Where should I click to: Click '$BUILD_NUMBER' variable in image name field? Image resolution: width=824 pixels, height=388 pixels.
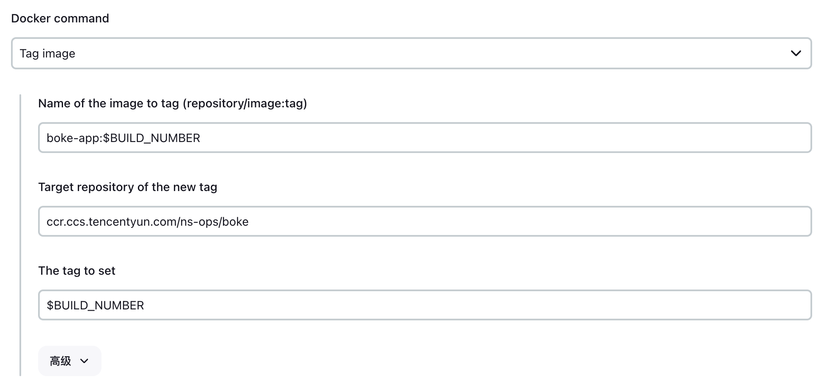pyautogui.click(x=151, y=138)
